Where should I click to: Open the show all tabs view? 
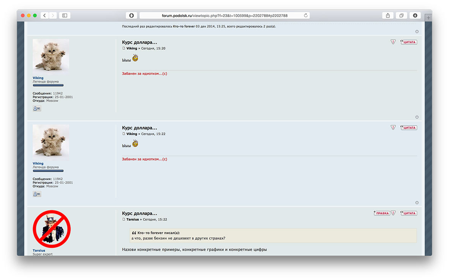[x=401, y=16]
